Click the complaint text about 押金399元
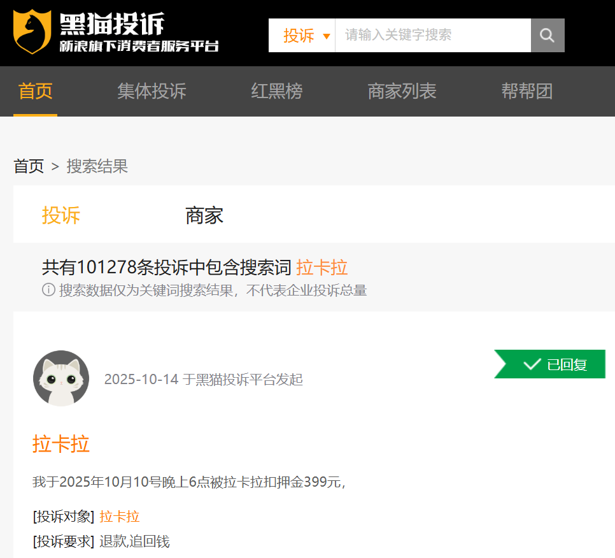 tap(188, 482)
